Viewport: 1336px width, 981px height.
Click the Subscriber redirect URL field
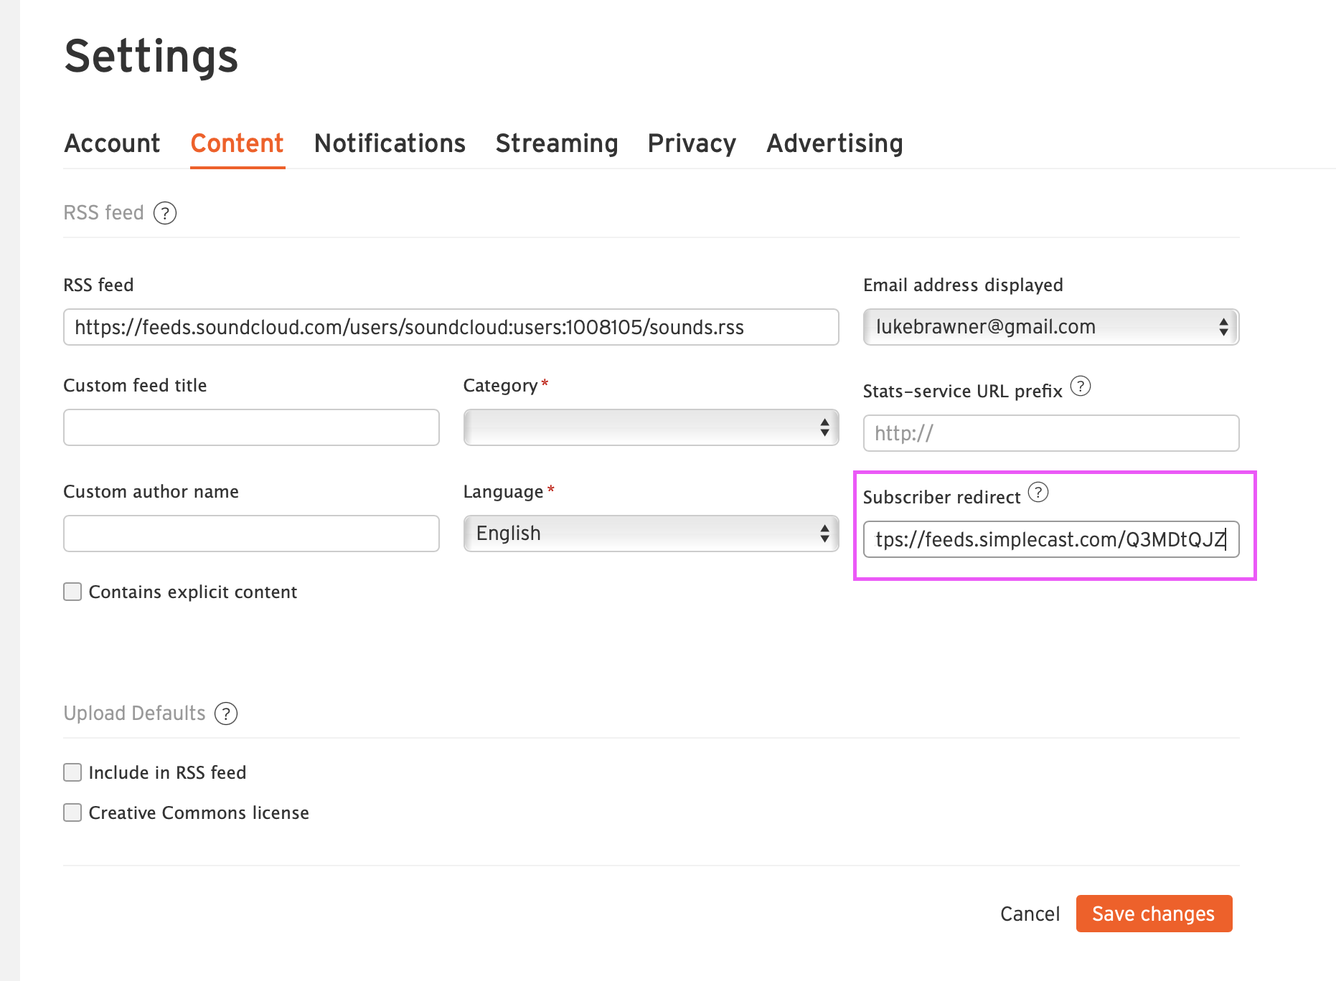(1051, 539)
